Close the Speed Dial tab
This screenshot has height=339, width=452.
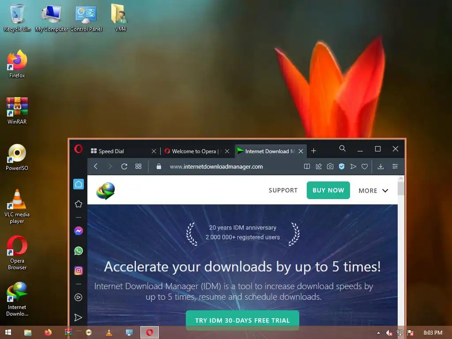point(154,151)
